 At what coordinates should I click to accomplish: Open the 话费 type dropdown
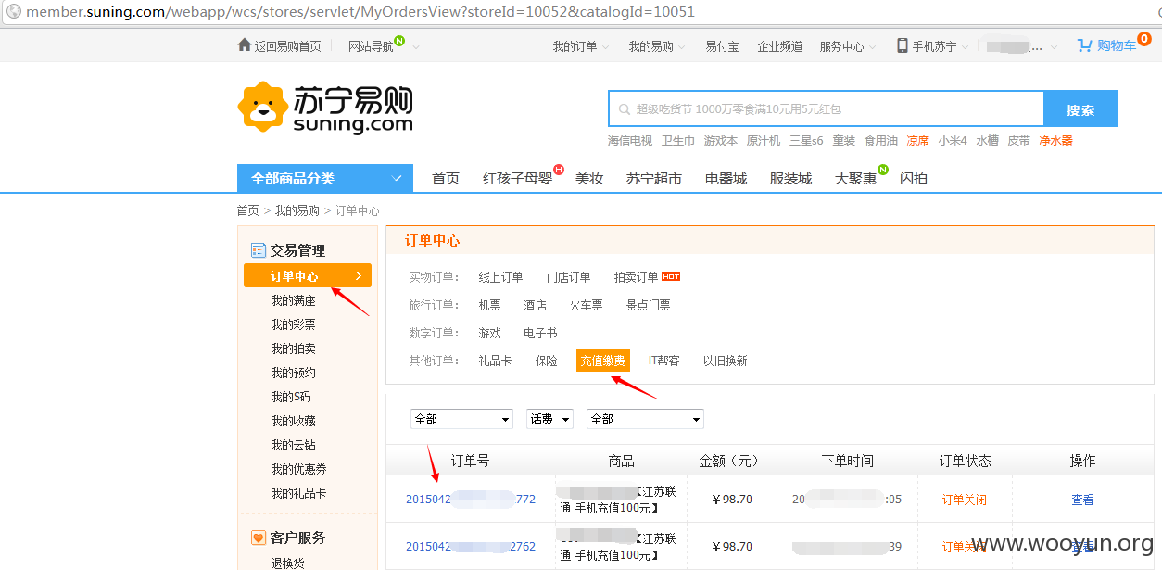point(549,419)
